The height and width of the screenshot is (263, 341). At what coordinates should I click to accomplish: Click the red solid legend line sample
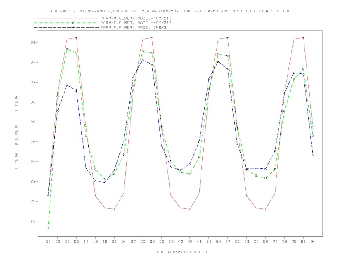pos(67,18)
